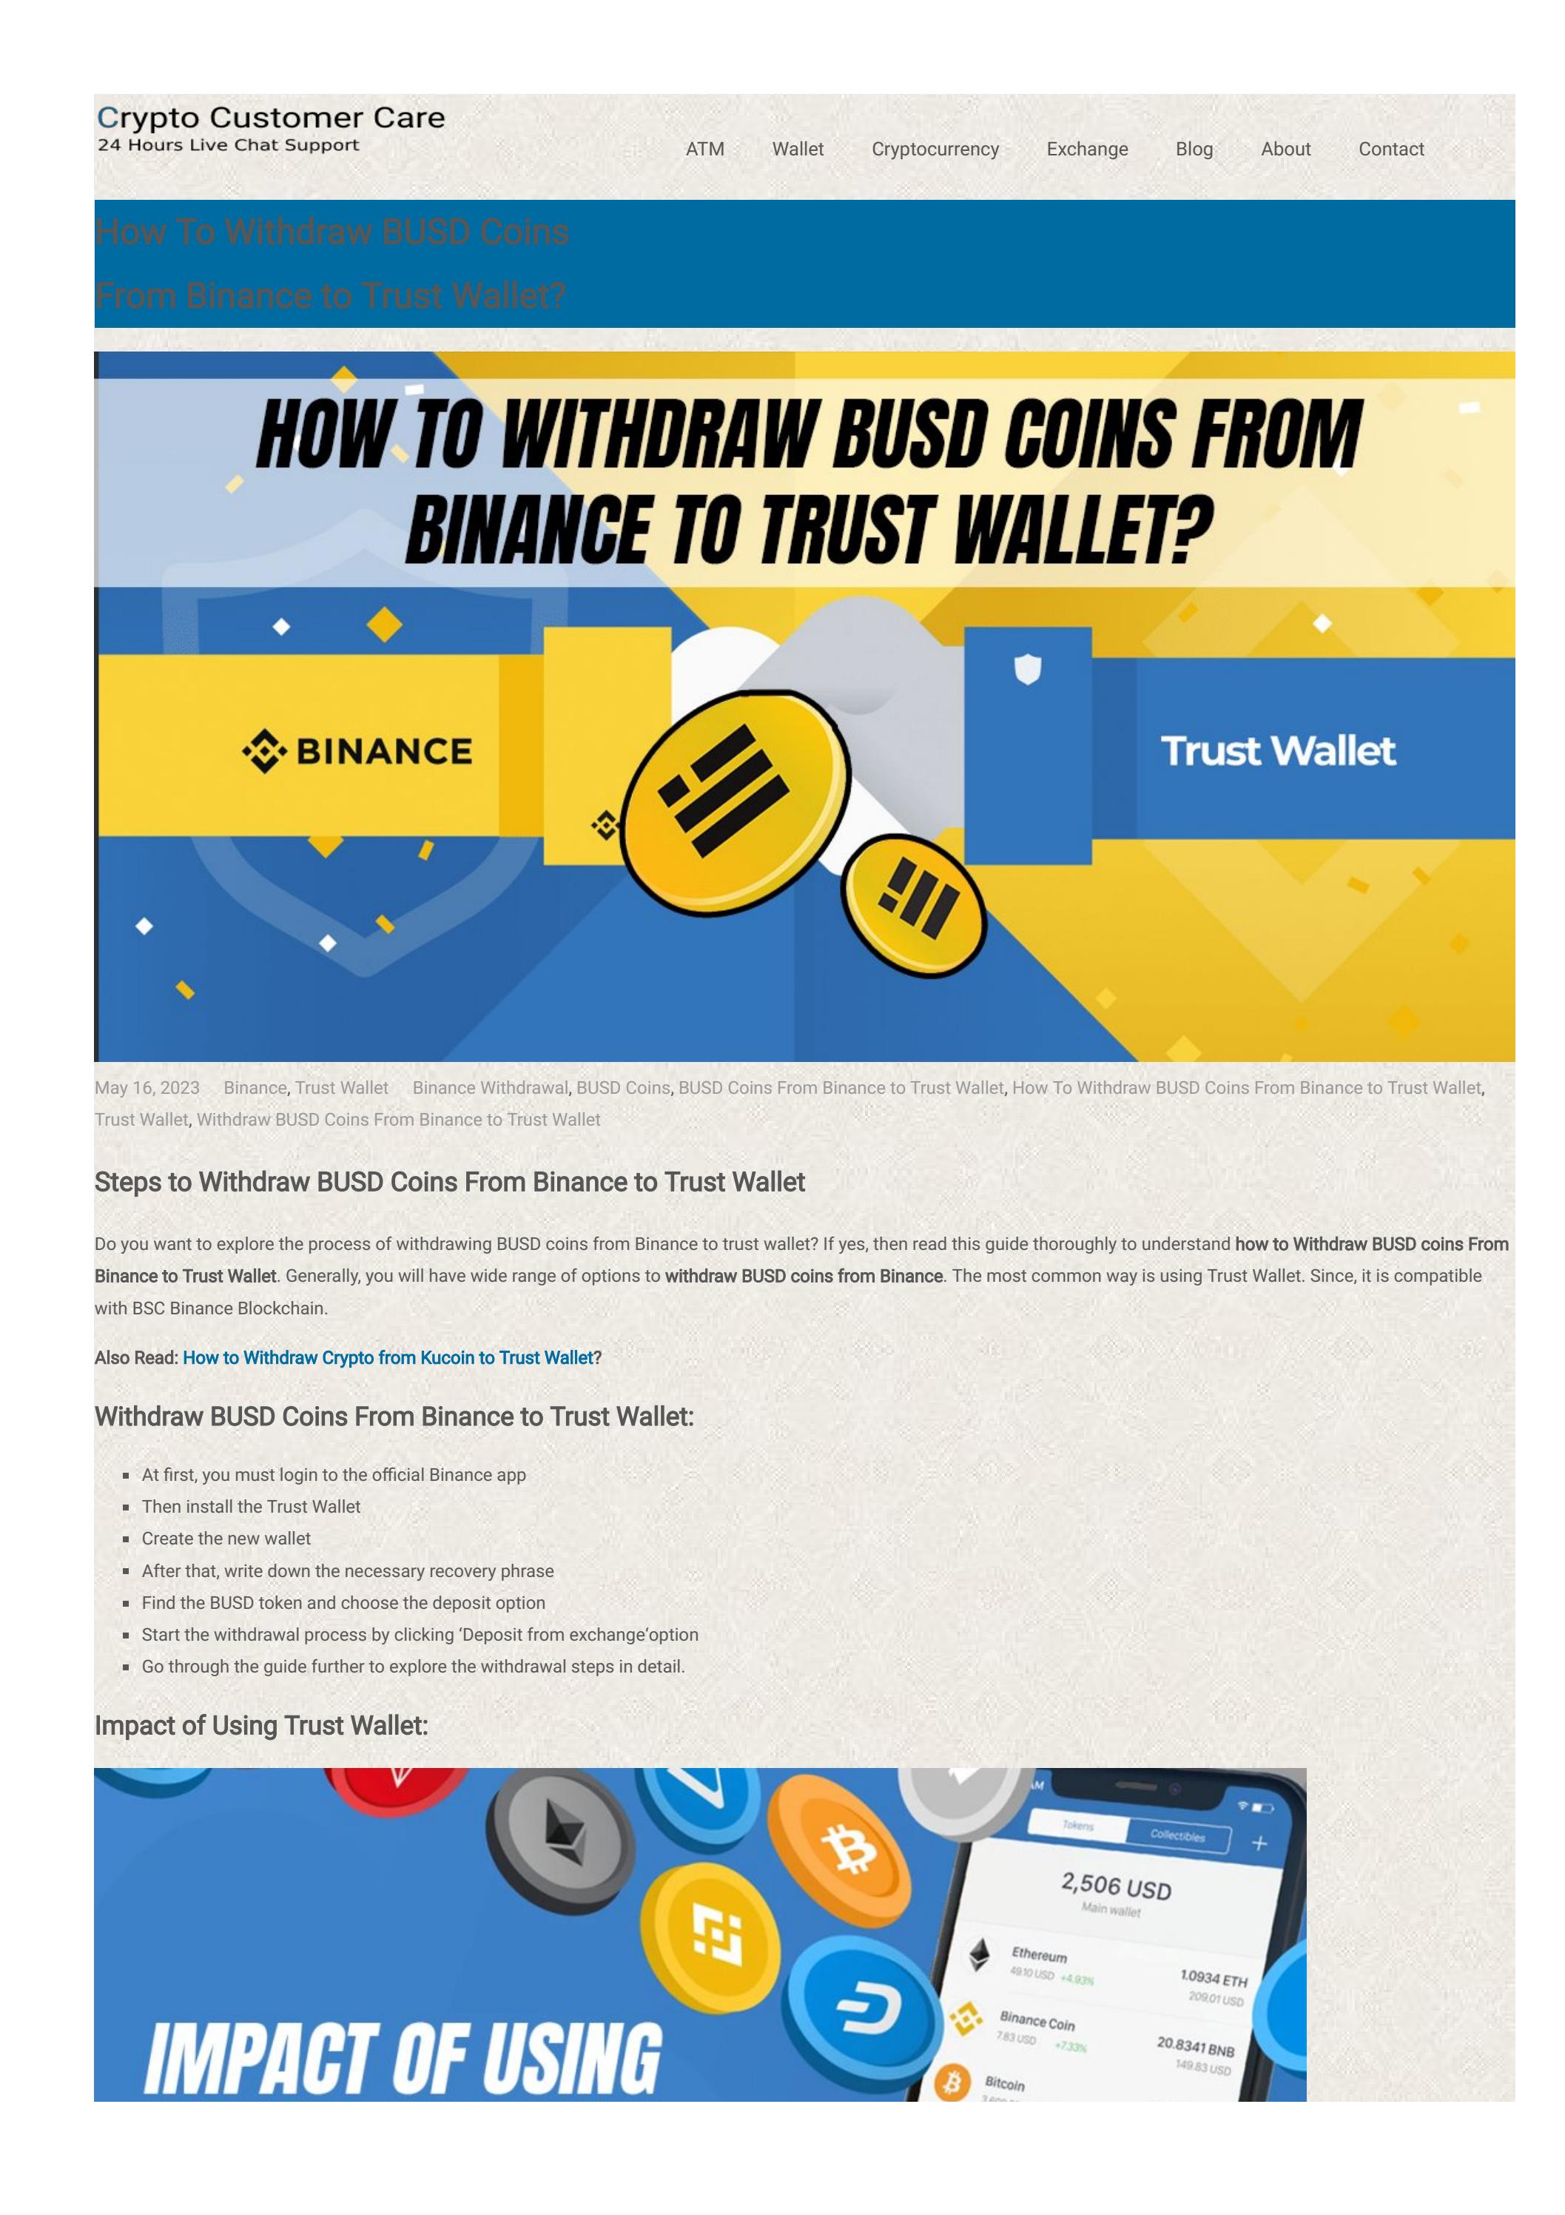Click the Blog menu item
The height and width of the screenshot is (2215, 1565).
(1192, 149)
